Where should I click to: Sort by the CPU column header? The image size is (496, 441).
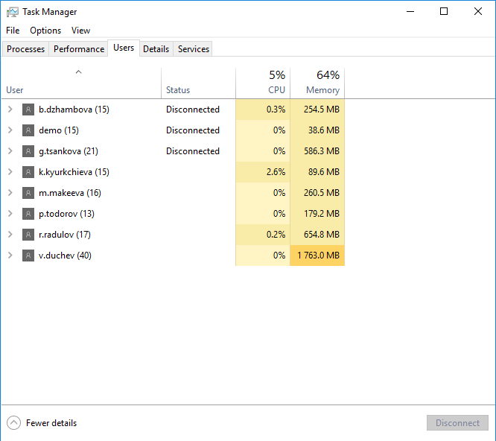(263, 83)
